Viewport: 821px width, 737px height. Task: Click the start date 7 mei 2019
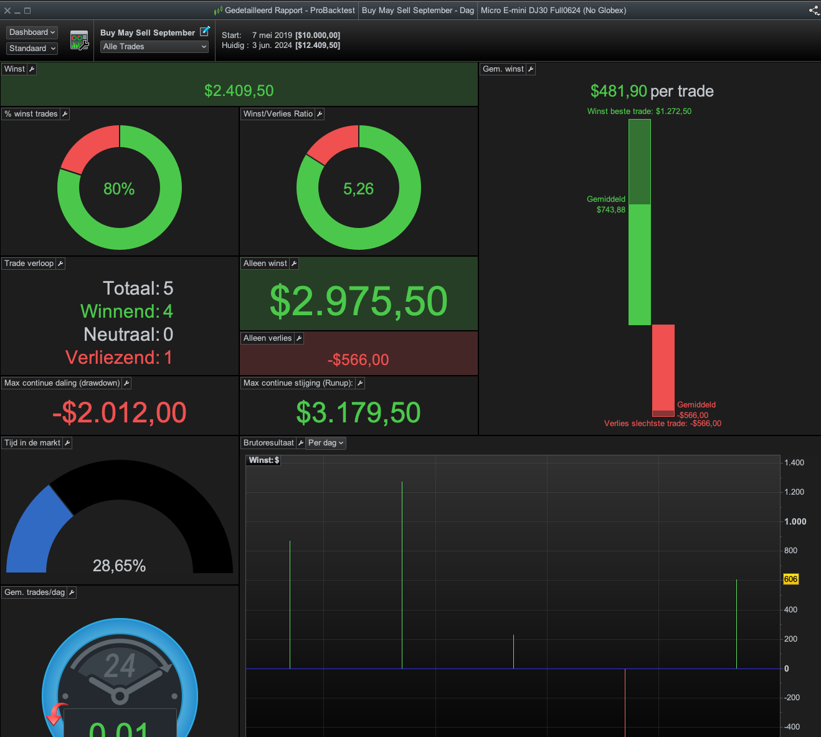272,36
